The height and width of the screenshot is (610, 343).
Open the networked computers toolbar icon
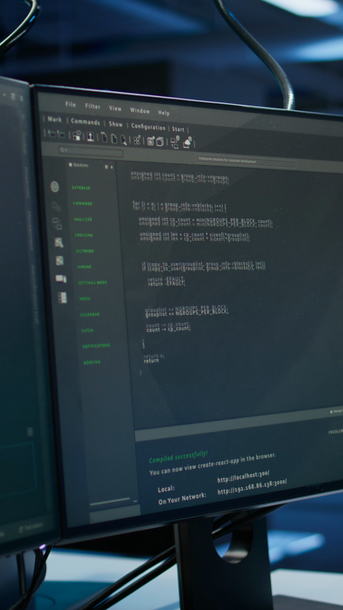point(175,142)
